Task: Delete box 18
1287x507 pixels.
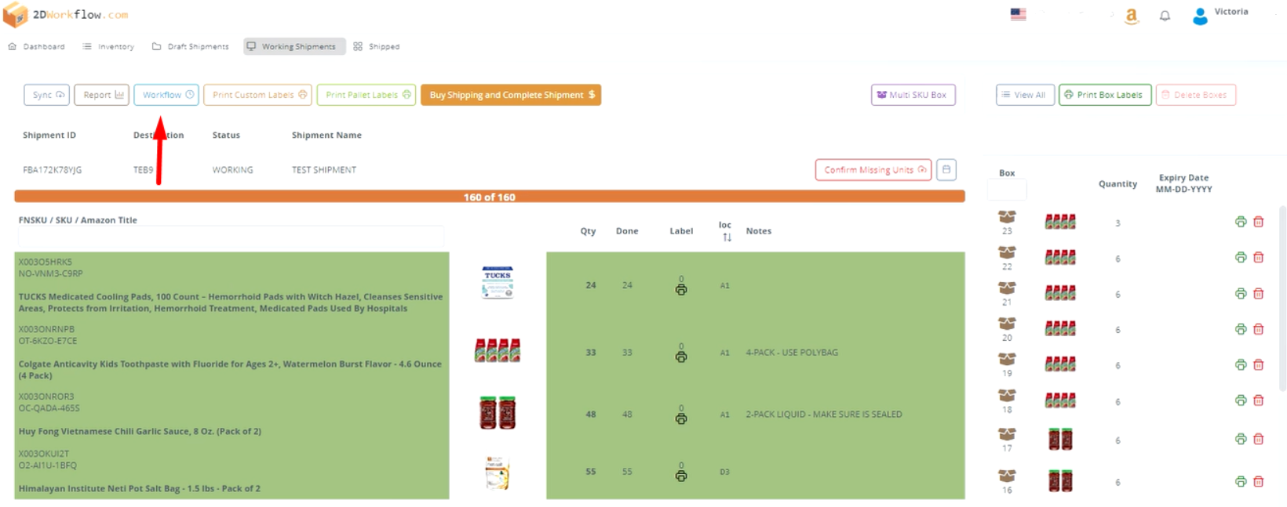Action: tap(1259, 400)
